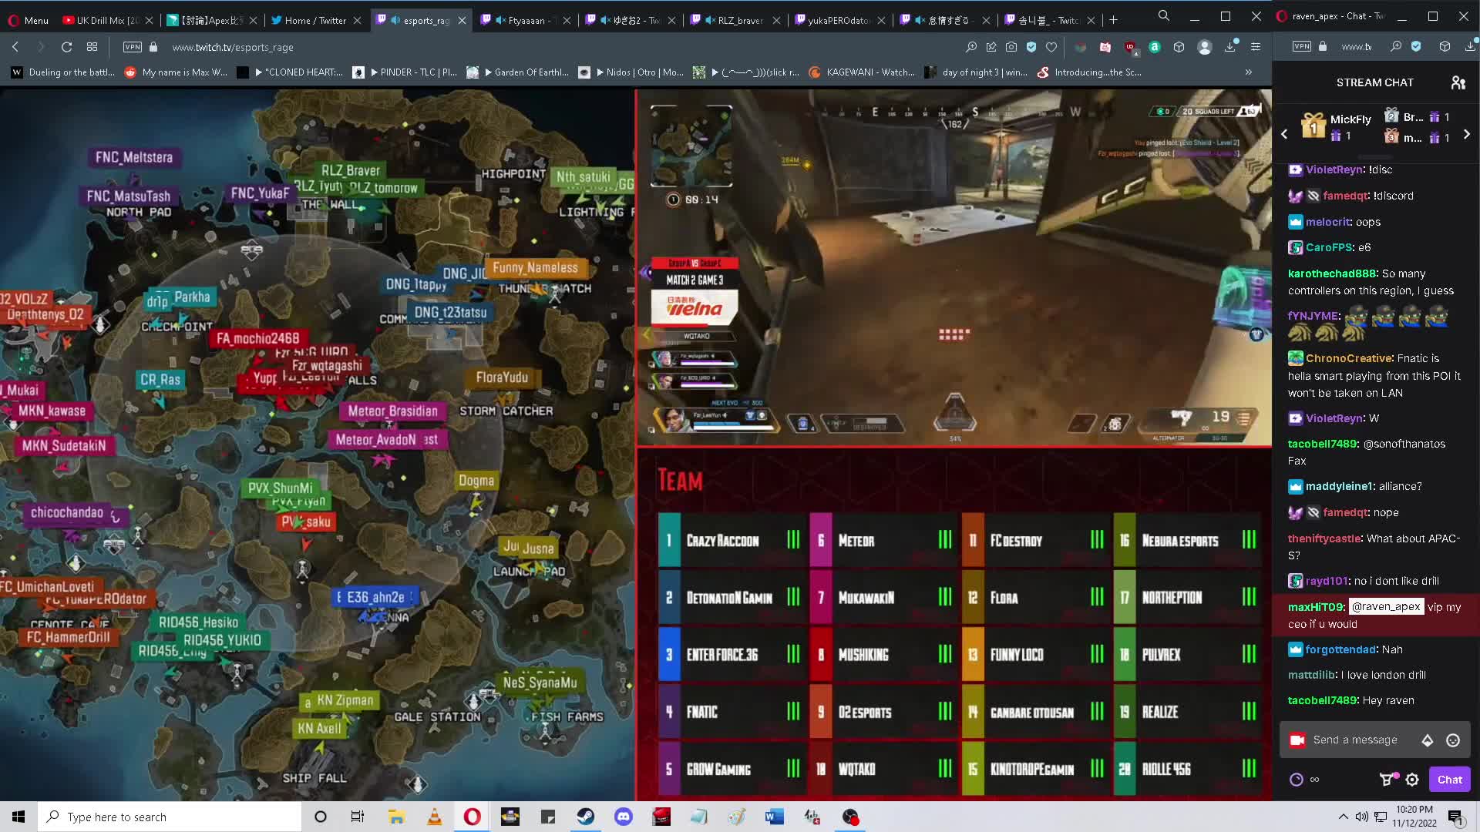The image size is (1480, 832).
Task: Click the taskbar 'Type here to search' box
Action: click(x=170, y=817)
